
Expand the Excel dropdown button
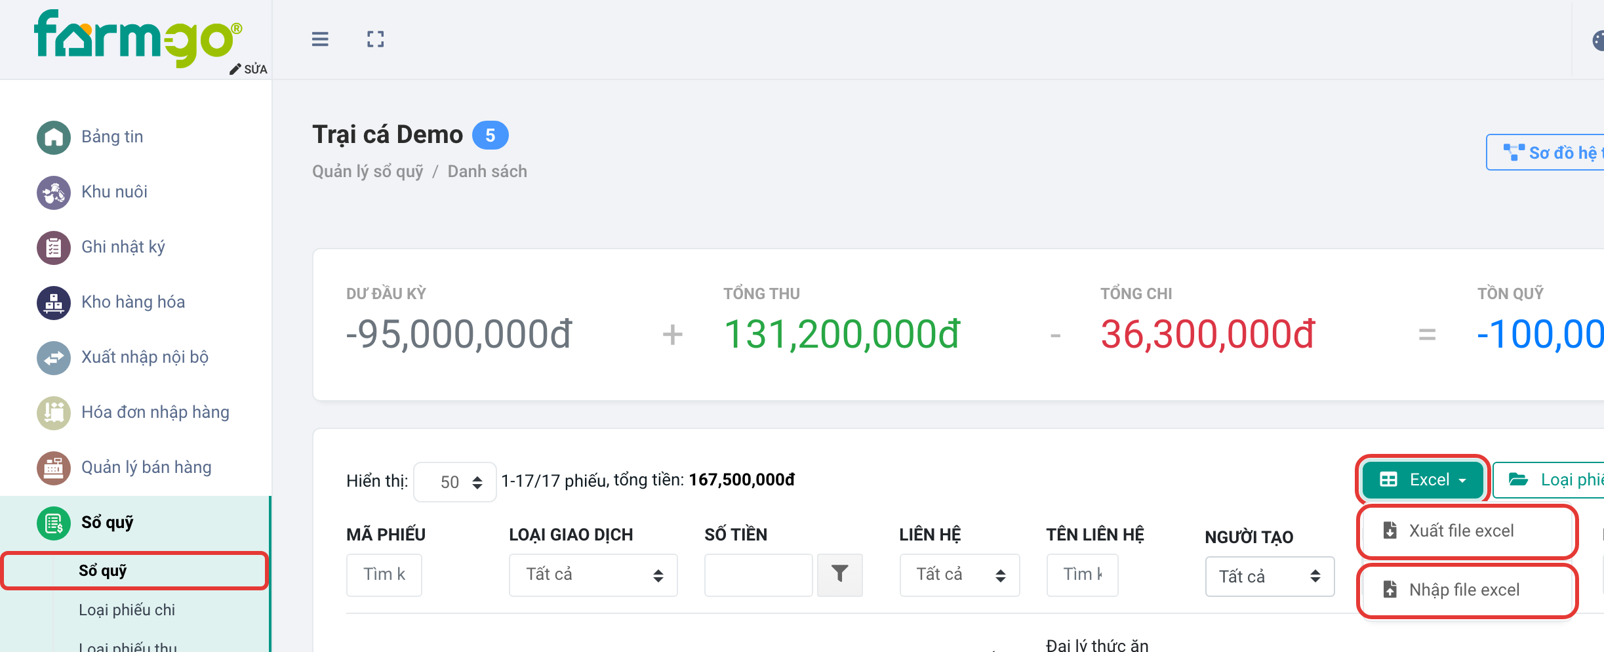[x=1422, y=479]
